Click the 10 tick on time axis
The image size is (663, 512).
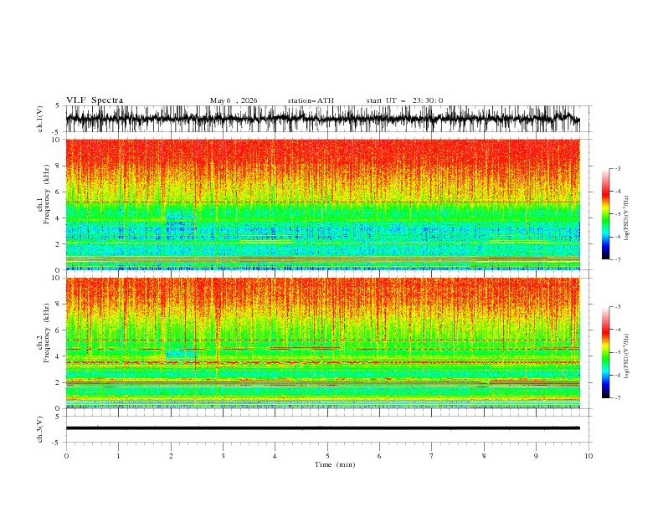pos(588,456)
